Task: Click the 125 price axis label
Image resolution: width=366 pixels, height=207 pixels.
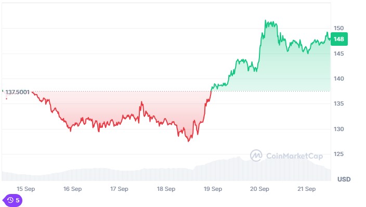Action: pos(338,154)
